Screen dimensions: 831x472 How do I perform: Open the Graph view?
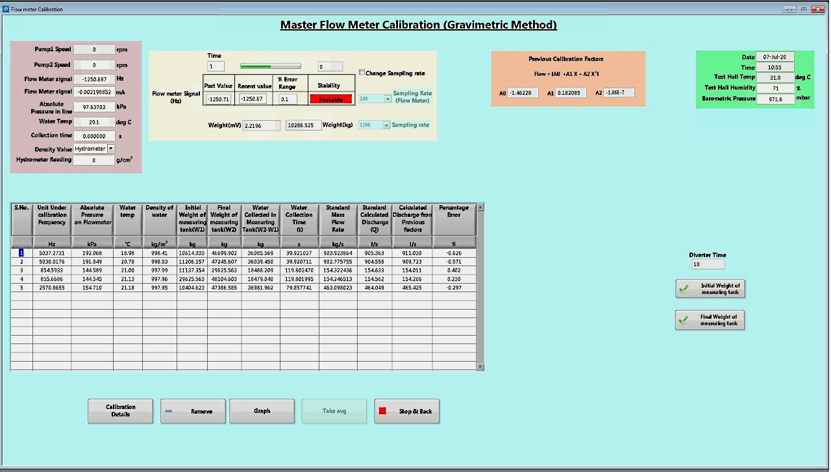262,411
